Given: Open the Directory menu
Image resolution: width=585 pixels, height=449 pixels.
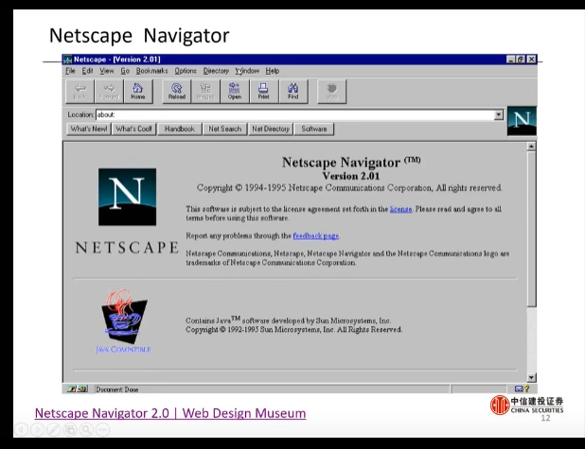Looking at the screenshot, I should coord(216,71).
